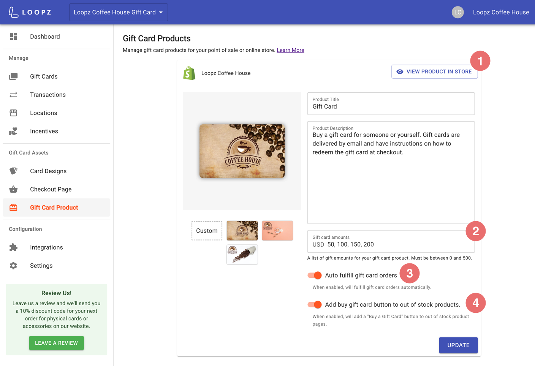This screenshot has width=535, height=366.
Task: Click the Integrations puzzle icon
Action: click(x=13, y=247)
